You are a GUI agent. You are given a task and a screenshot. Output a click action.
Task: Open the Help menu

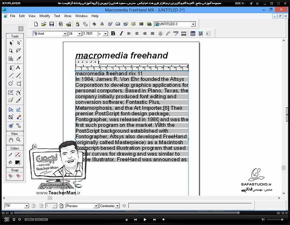point(95,16)
